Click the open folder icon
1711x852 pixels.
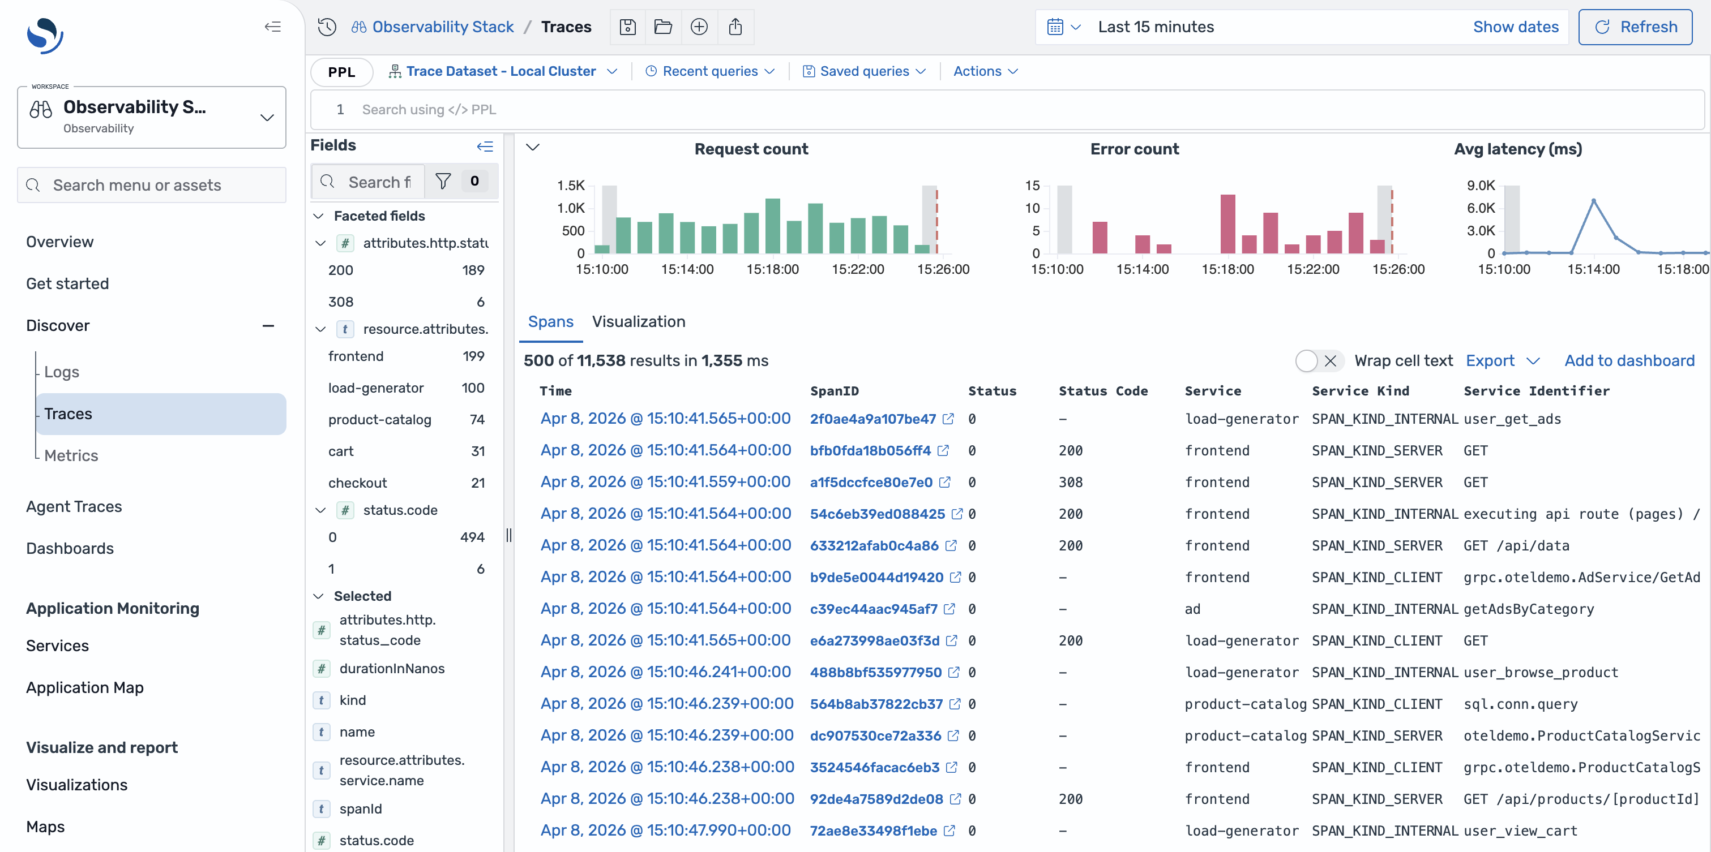pos(663,27)
